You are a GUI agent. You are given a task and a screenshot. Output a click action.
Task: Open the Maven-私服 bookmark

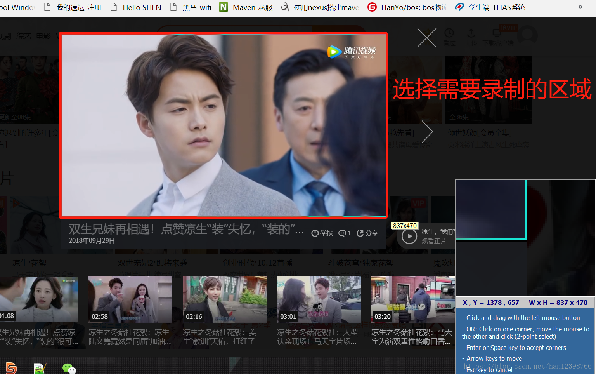246,7
